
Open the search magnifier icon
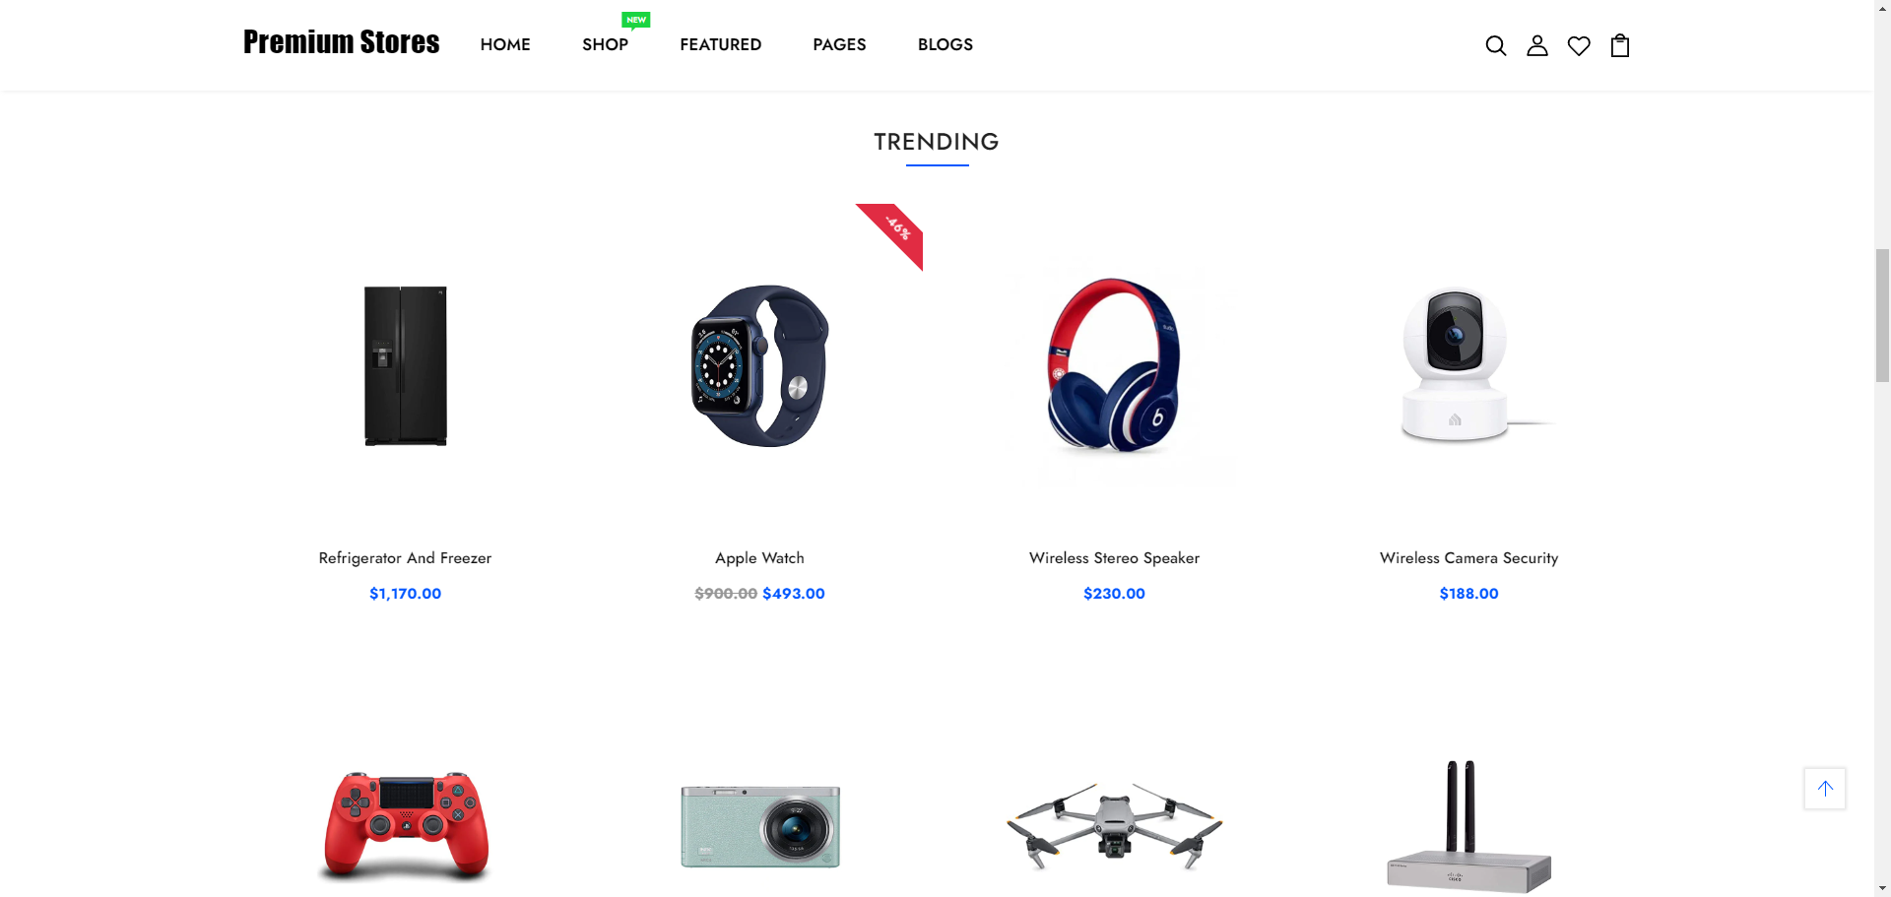1495,45
